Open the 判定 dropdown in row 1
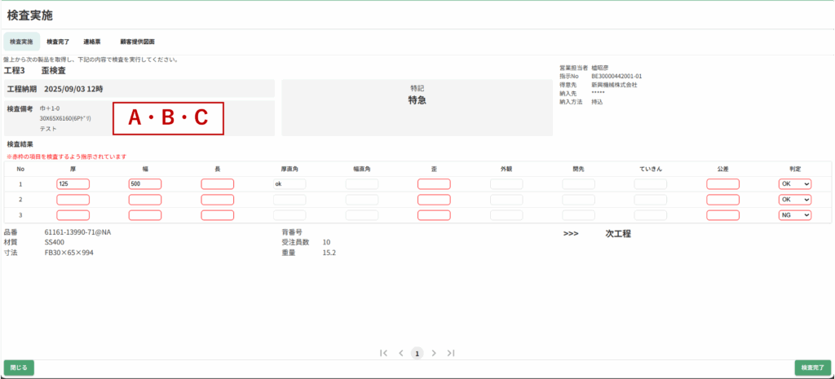 [x=795, y=184]
